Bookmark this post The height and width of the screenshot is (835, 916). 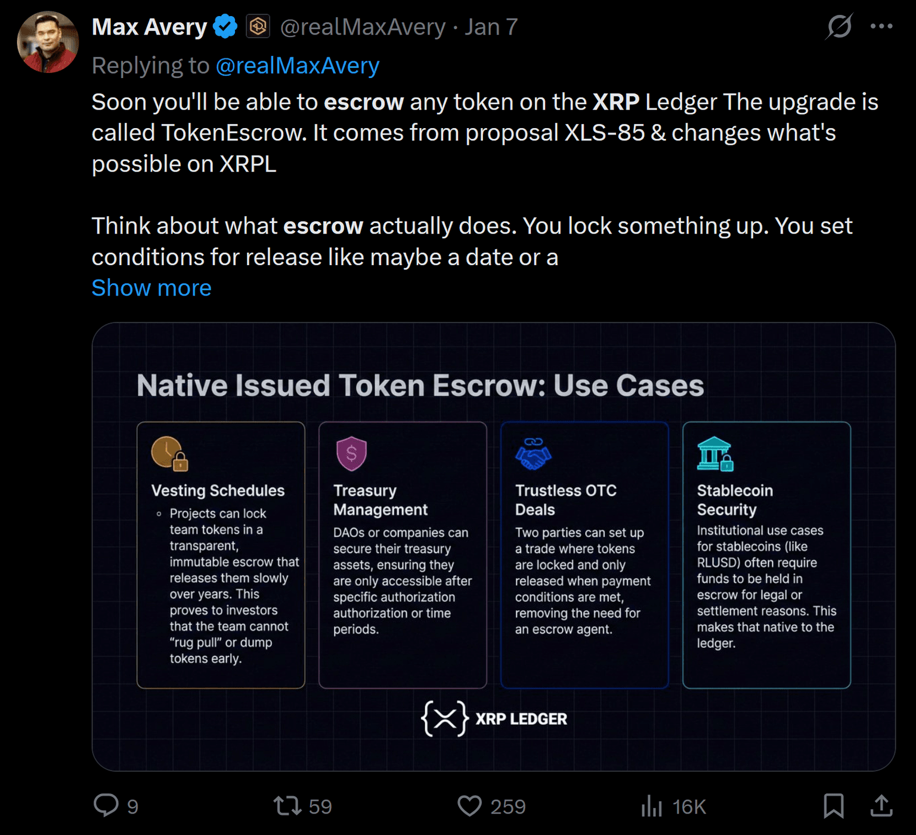[x=833, y=806]
